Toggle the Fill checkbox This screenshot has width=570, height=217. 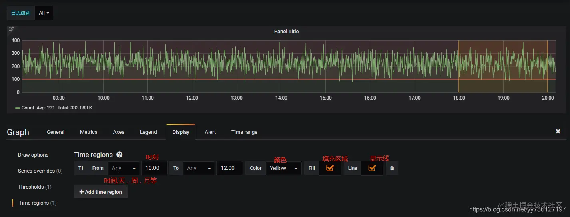330,168
